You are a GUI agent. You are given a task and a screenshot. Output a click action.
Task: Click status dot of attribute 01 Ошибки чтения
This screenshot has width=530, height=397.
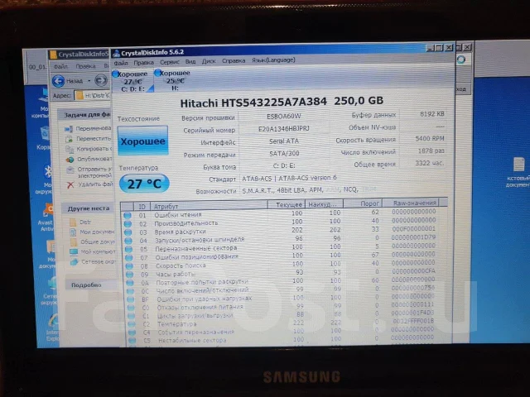click(x=127, y=215)
